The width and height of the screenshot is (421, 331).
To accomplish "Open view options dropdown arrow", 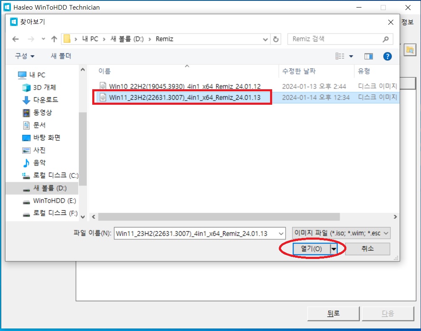I will tap(351, 56).
